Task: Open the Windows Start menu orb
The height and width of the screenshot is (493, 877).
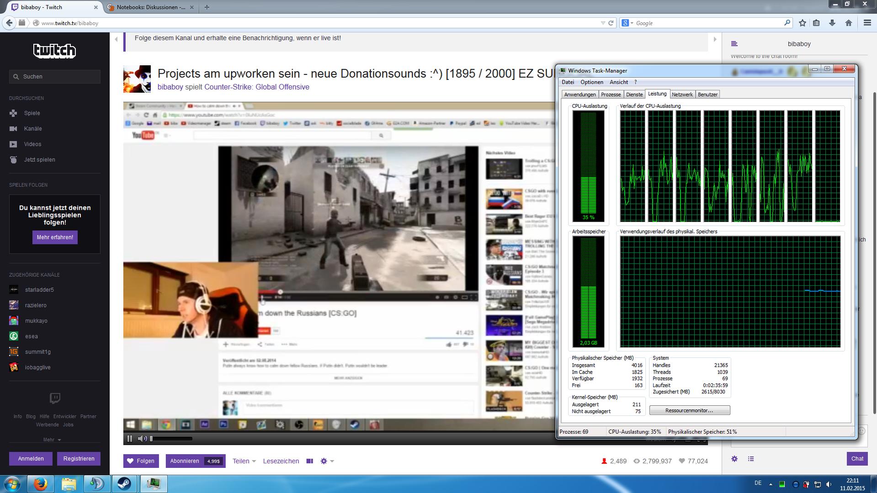Action: tap(12, 484)
